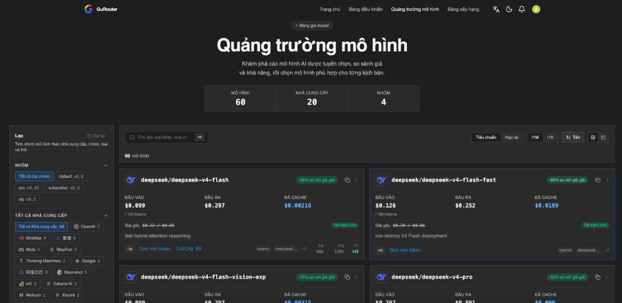This screenshot has height=303, width=622.
Task: Copy deepseek-v4-pro model name
Action: (598, 277)
